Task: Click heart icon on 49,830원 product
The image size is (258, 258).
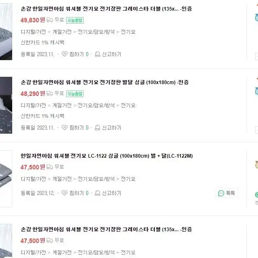Action: coord(65,54)
